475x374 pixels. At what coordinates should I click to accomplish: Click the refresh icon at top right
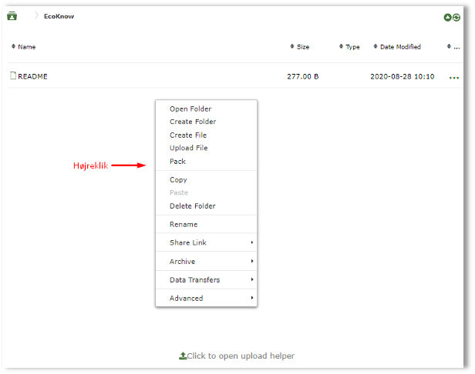click(x=456, y=18)
